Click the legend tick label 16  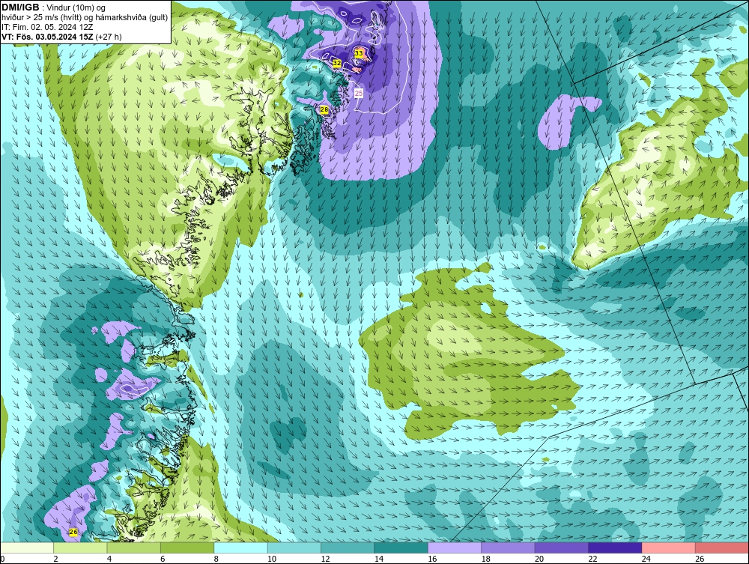pos(432,559)
